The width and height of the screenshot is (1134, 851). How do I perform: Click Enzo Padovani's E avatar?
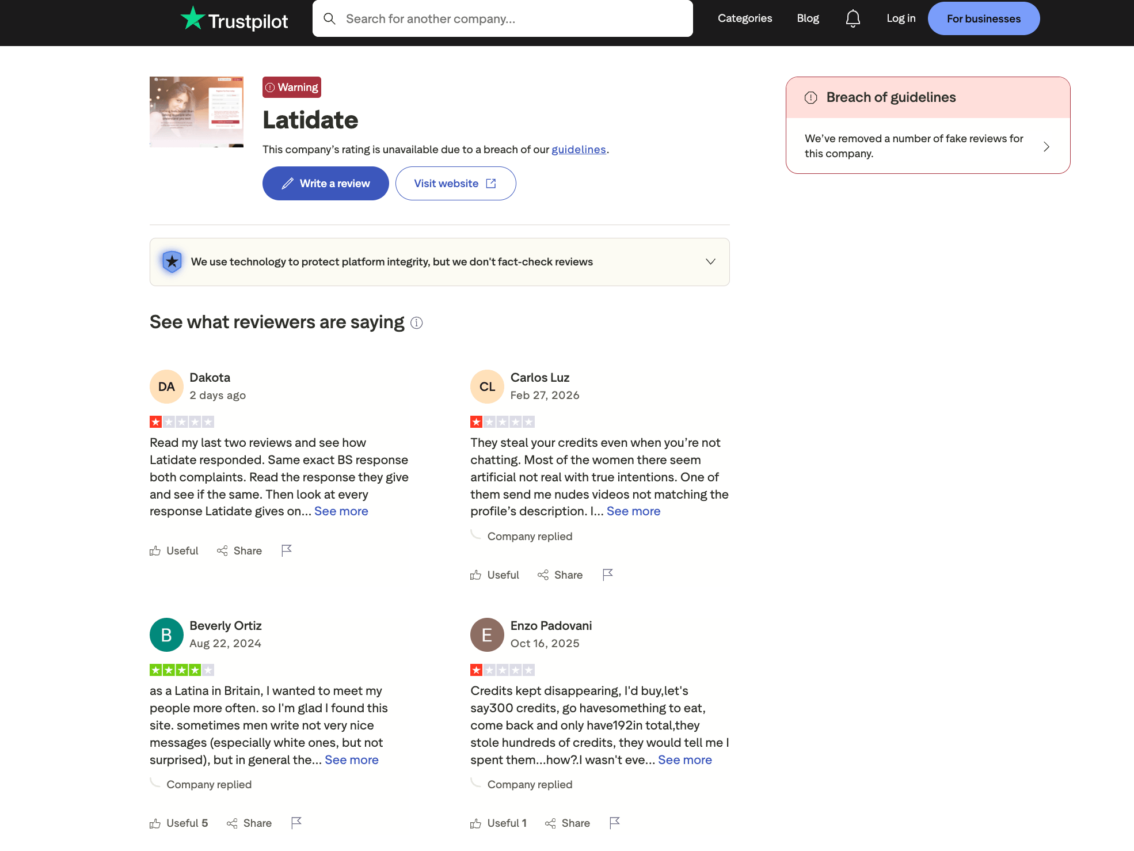487,635
